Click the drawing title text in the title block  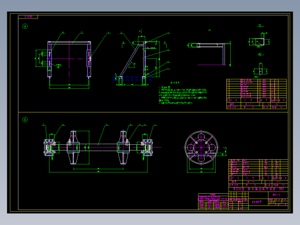click(258, 189)
